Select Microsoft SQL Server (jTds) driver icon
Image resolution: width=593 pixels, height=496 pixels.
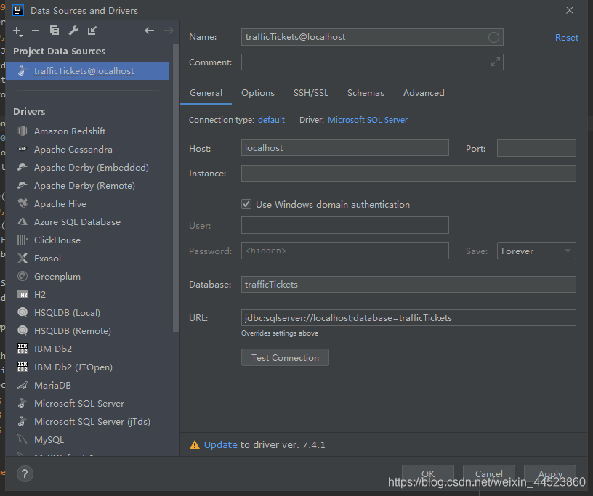coord(23,421)
